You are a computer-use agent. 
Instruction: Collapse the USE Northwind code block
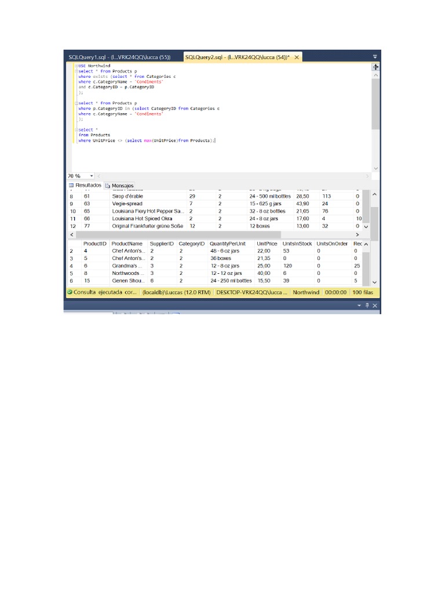tap(76, 66)
